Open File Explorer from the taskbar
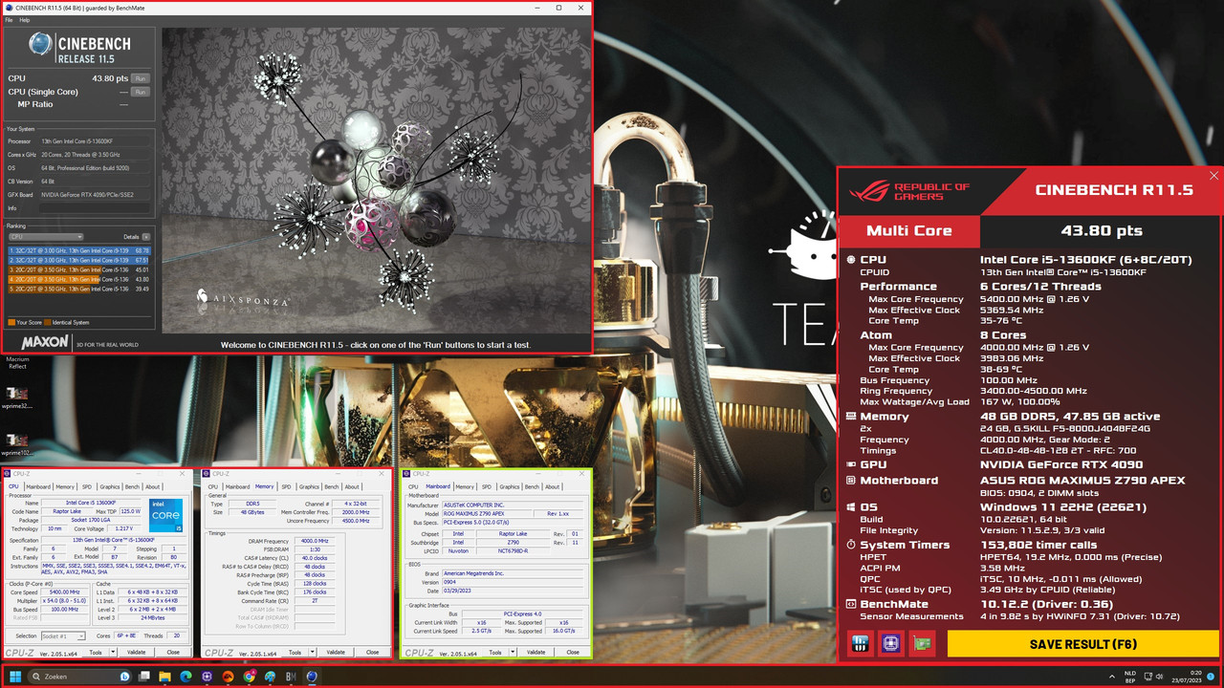This screenshot has height=688, width=1224. click(x=164, y=677)
